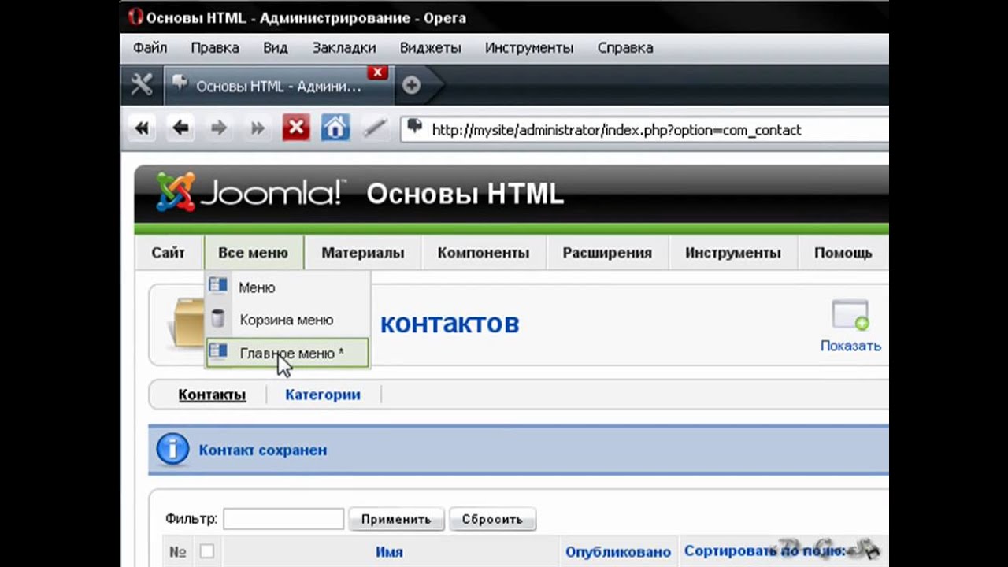Open the Инструменты browser menu
This screenshot has width=1008, height=567.
point(529,48)
